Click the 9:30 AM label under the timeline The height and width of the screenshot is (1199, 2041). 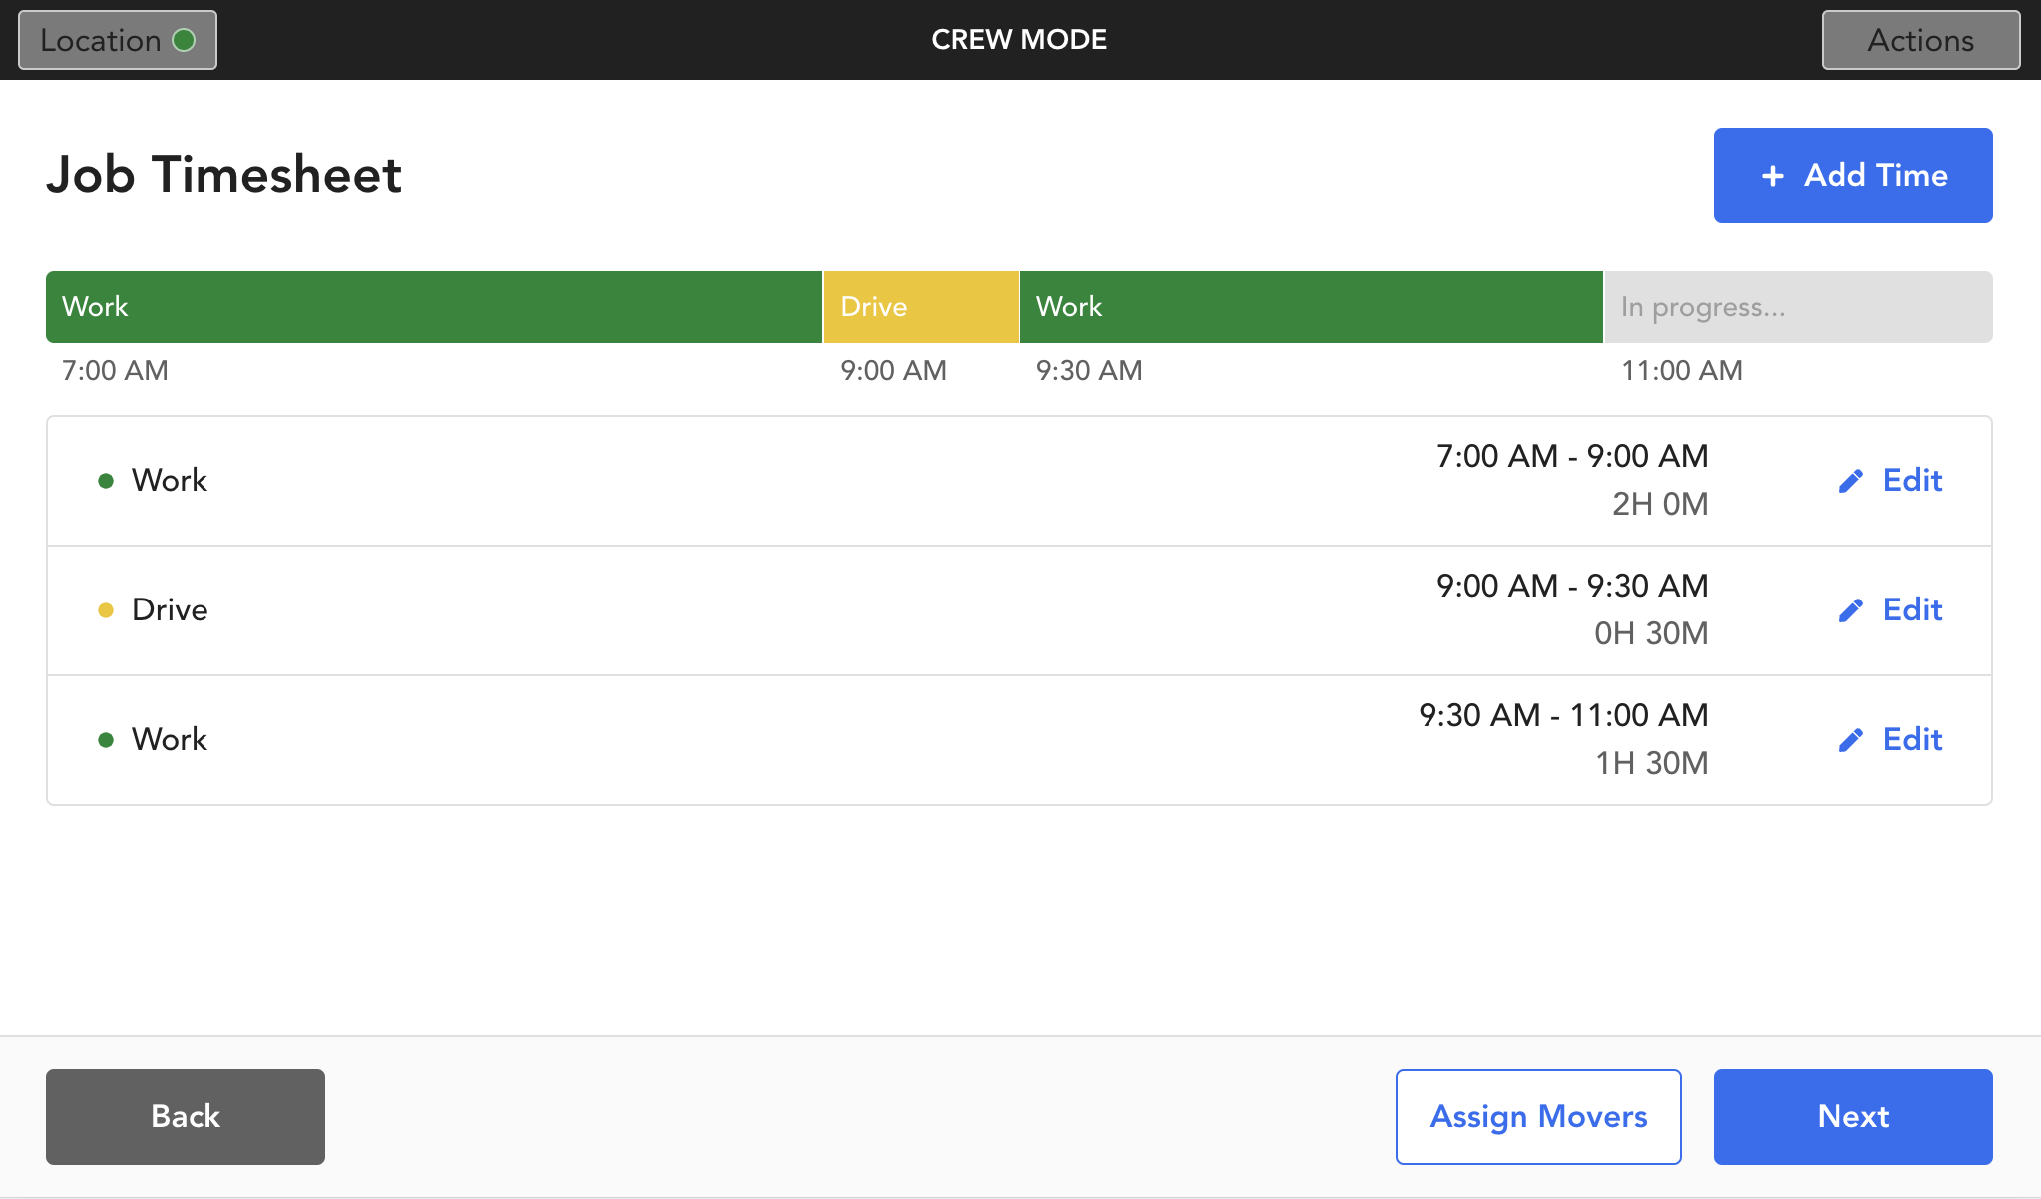point(1089,371)
